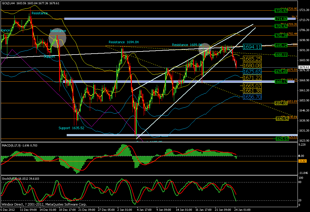The height and width of the screenshot is (212, 310).
Task: Select the green 1695.14 price label
Action: tap(281, 45)
